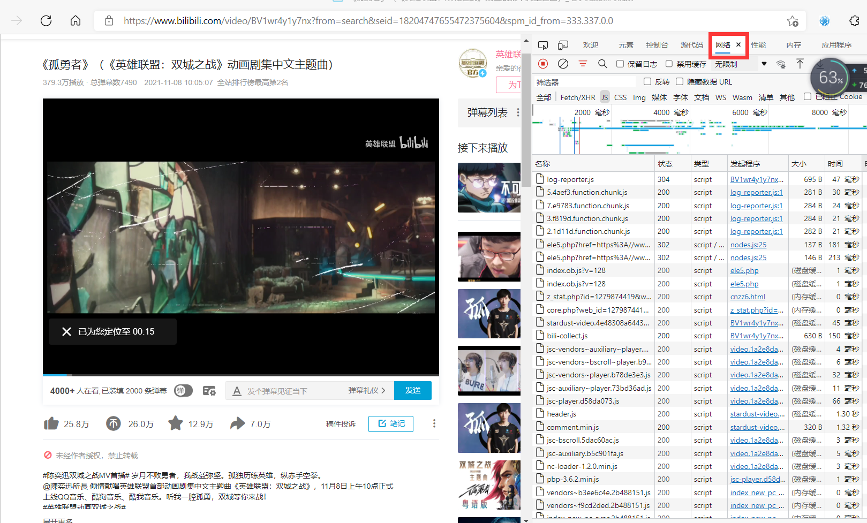Open file icon of log-reporter.js row
The height and width of the screenshot is (523, 867).
(x=540, y=179)
